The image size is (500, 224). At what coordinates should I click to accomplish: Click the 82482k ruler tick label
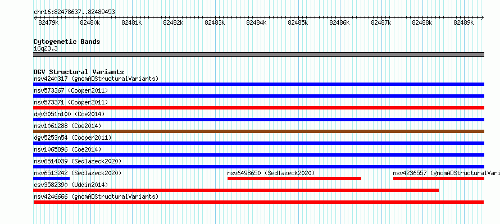(173, 22)
